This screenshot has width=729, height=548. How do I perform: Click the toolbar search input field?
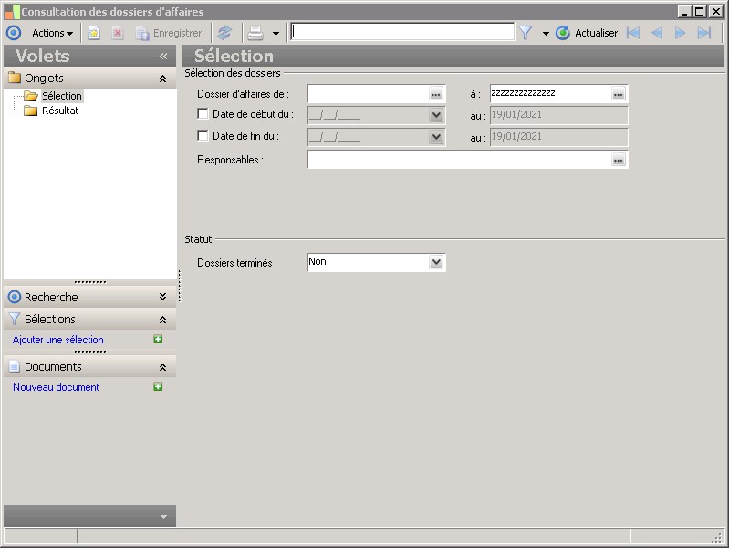402,32
